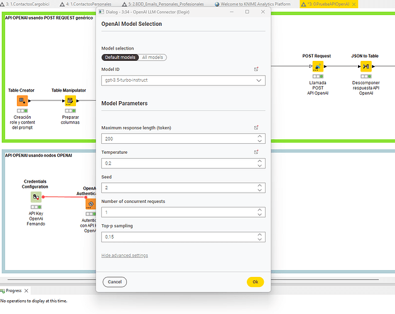The width and height of the screenshot is (395, 314).
Task: Click Hide advanced settings link
Action: click(124, 256)
